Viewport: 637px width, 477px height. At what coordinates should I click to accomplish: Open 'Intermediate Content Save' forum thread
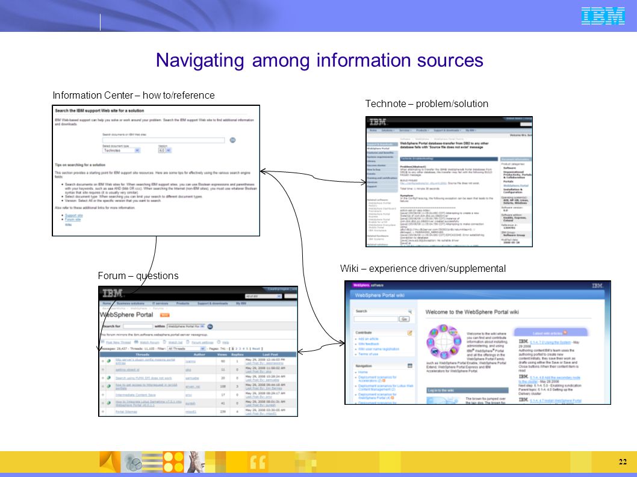(135, 395)
